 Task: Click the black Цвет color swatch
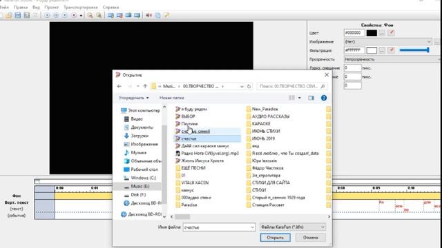pos(372,33)
